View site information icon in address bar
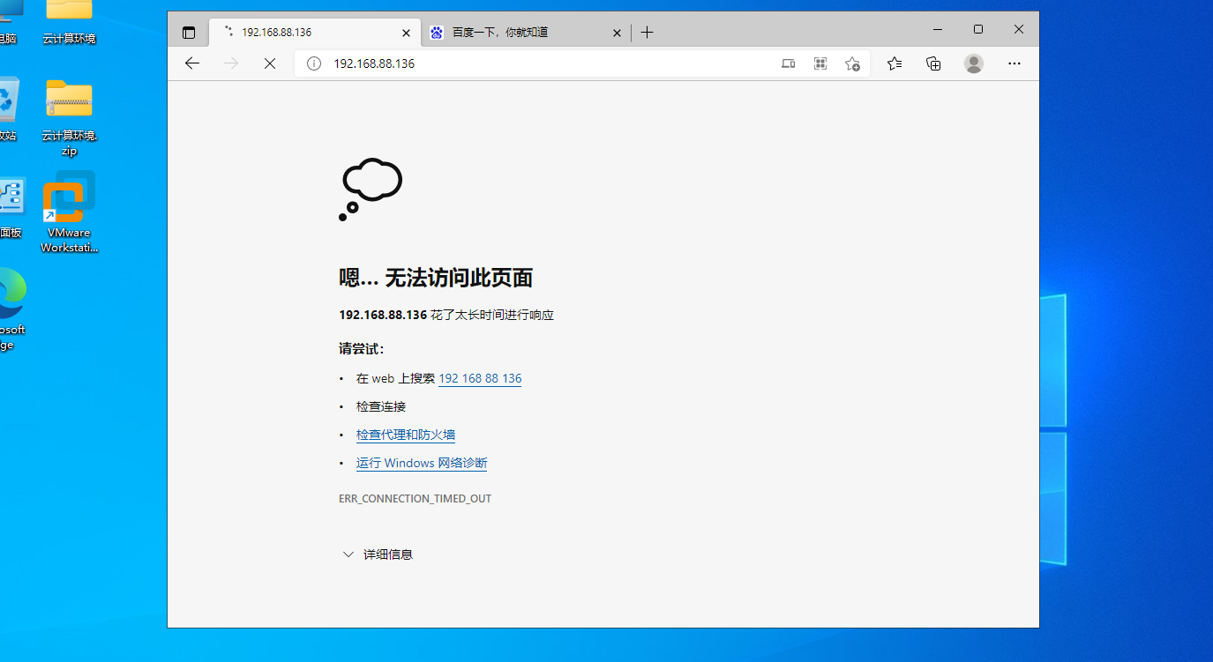The image size is (1213, 662). point(313,63)
